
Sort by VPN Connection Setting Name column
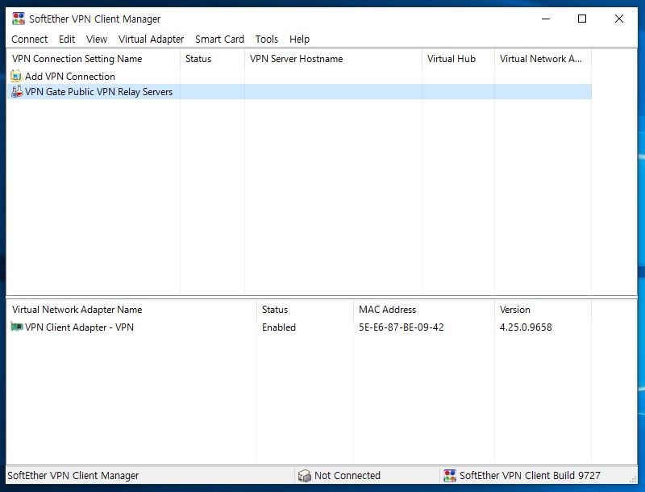[94, 59]
